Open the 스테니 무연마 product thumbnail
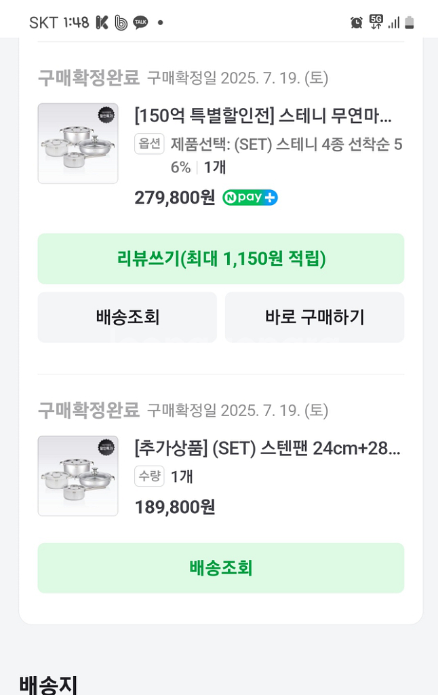This screenshot has height=695, width=438. (78, 143)
